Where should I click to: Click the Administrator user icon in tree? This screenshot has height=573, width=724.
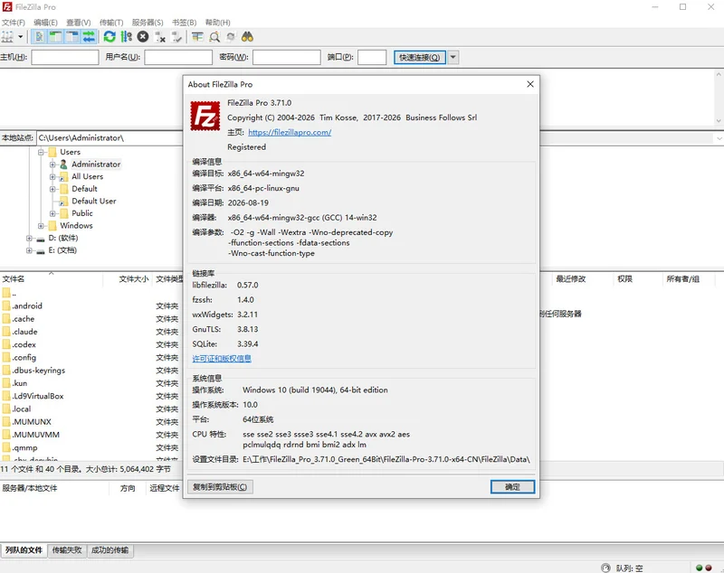[x=63, y=164]
